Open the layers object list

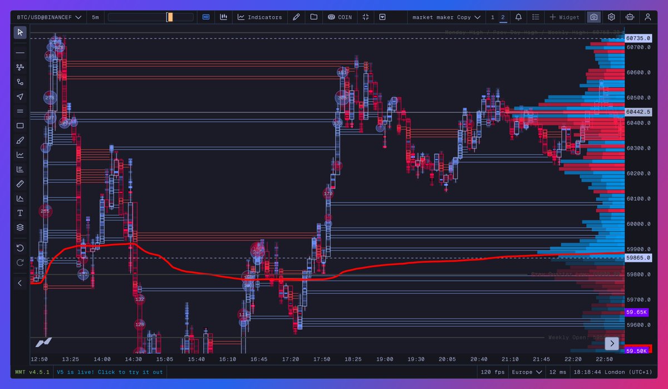click(x=20, y=228)
